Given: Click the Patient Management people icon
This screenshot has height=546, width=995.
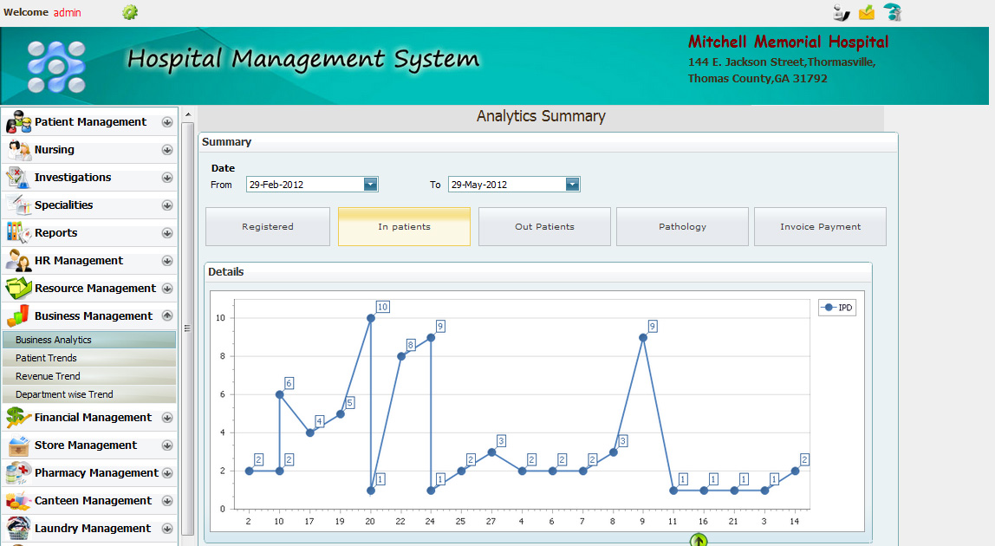Looking at the screenshot, I should [x=19, y=123].
